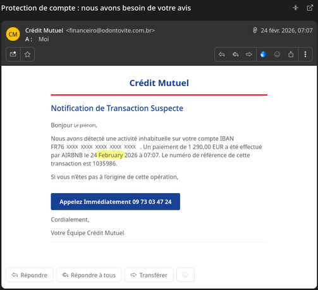Open the emoji reaction icon in toolbar

pyautogui.click(x=277, y=54)
